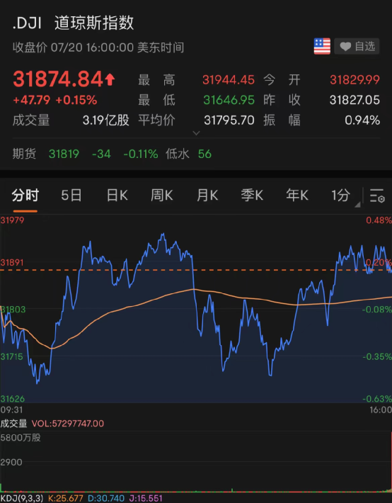
Task: Select the 日K chart tab
Action: coord(117,196)
